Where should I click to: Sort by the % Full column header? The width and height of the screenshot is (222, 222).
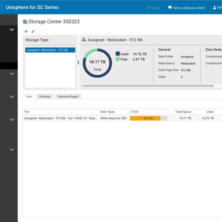tap(148, 112)
